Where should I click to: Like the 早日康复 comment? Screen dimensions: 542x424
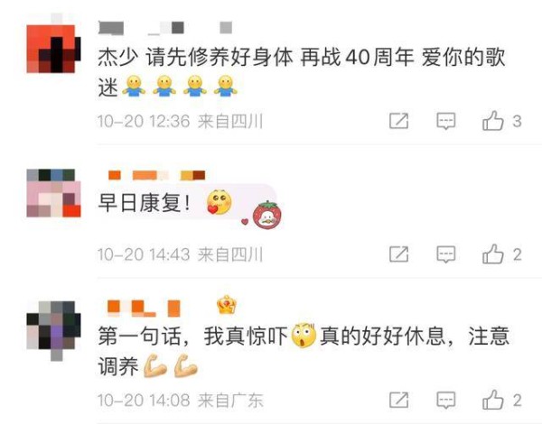pyautogui.click(x=493, y=254)
